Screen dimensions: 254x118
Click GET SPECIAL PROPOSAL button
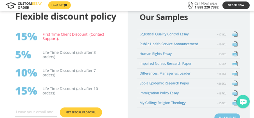point(81,112)
